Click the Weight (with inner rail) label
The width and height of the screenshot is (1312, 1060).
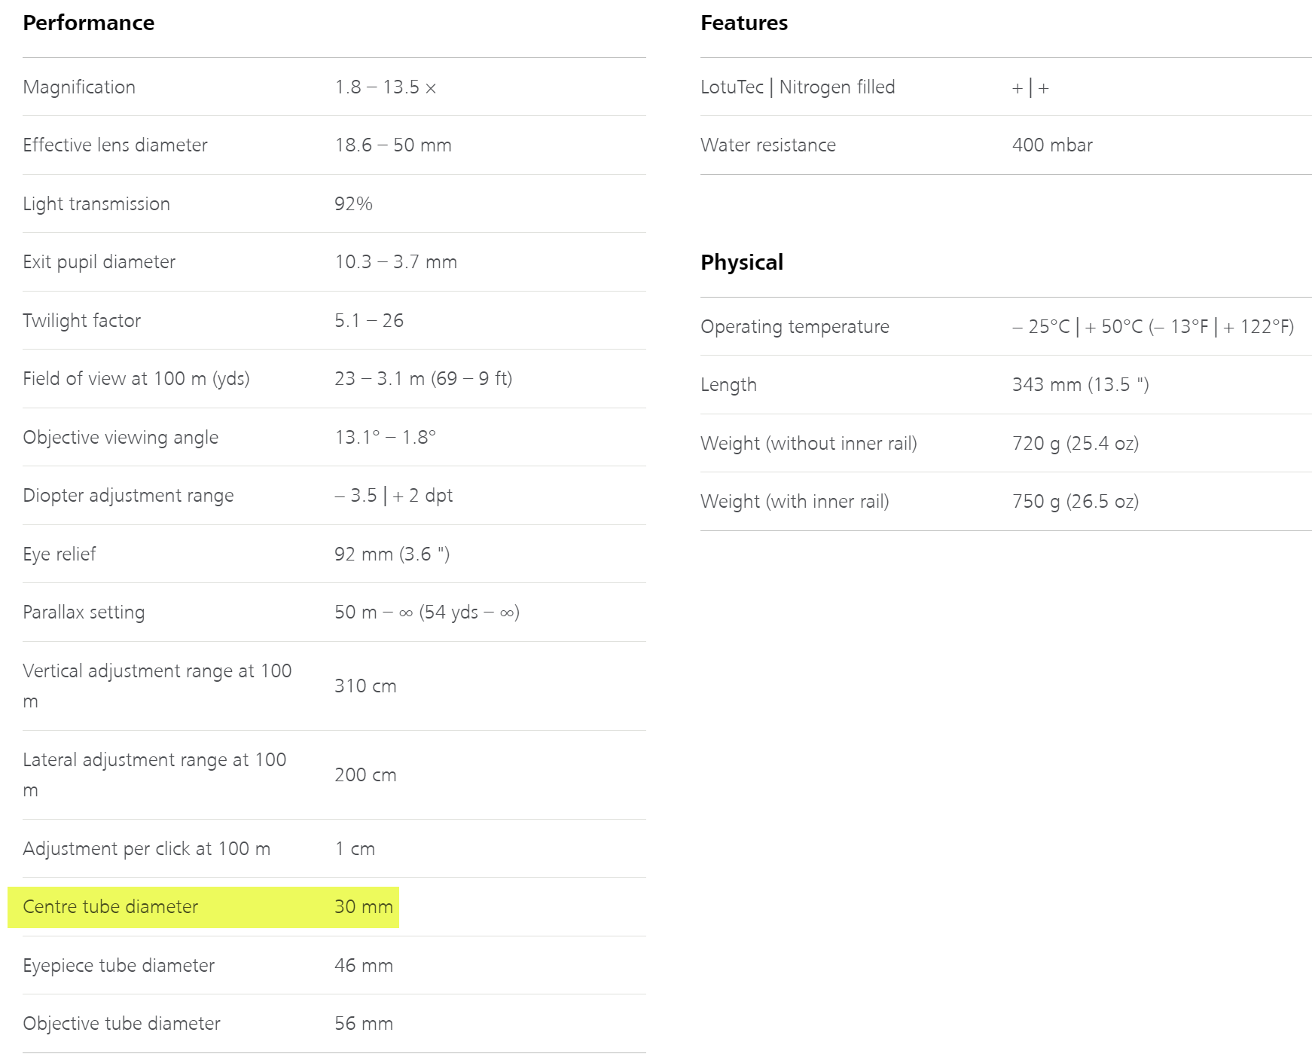(794, 502)
